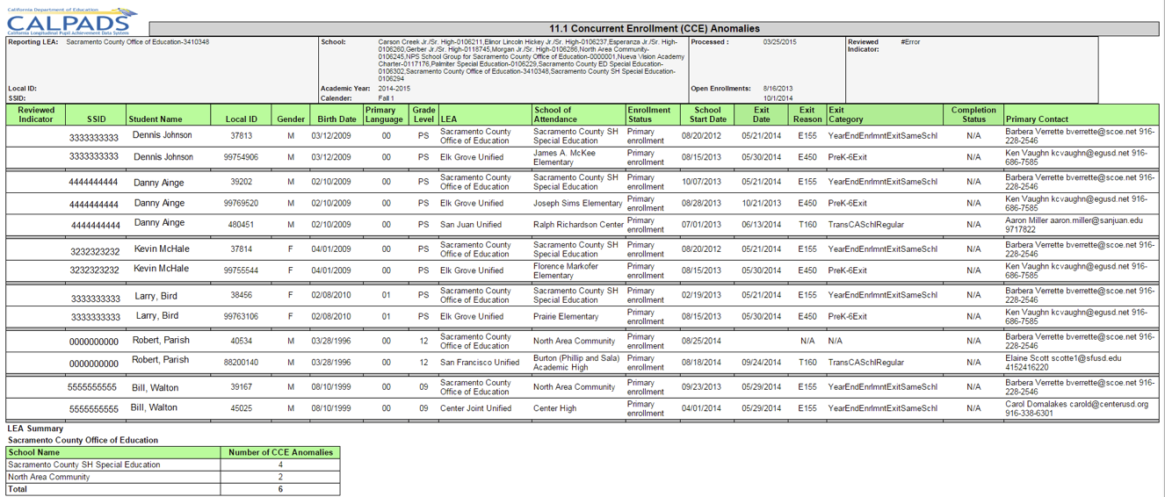
Task: Select the Joseph Sims Elementary cell
Action: 577,203
